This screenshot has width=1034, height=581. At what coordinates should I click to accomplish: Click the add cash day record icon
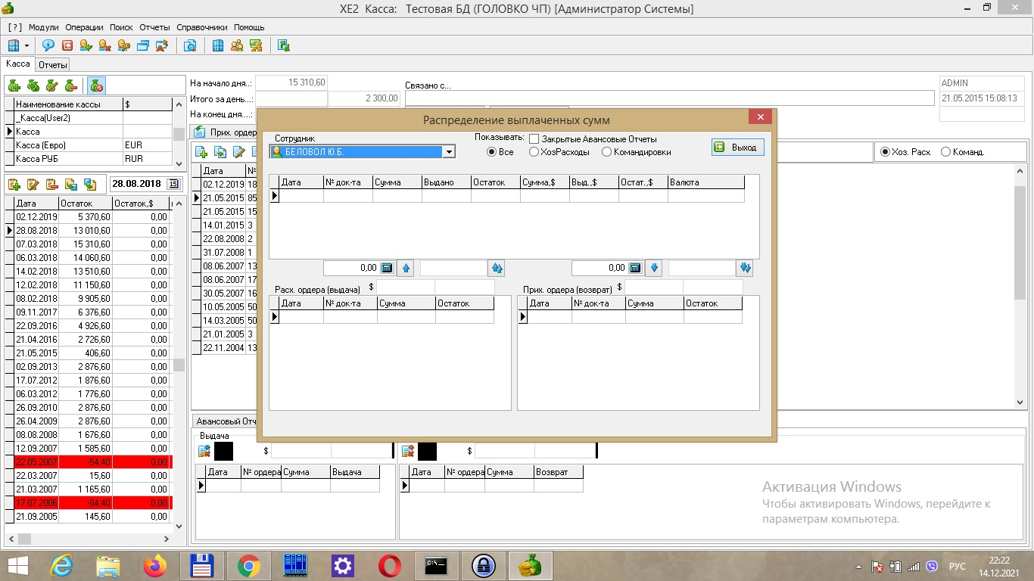click(14, 184)
